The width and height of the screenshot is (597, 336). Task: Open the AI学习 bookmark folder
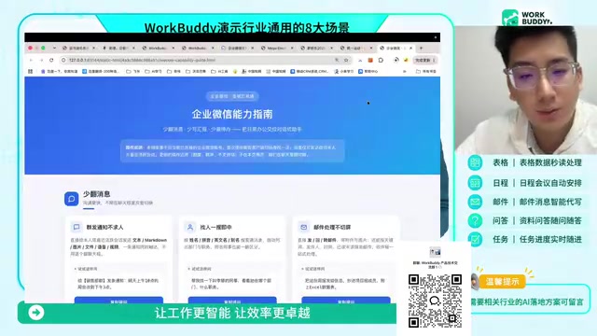[153, 71]
